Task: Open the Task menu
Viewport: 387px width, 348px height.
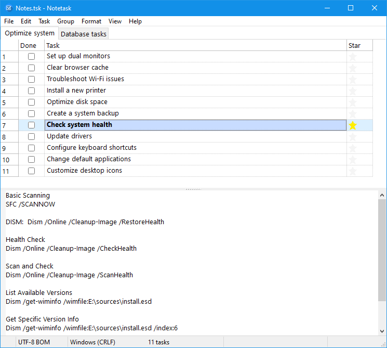Action: click(44, 21)
